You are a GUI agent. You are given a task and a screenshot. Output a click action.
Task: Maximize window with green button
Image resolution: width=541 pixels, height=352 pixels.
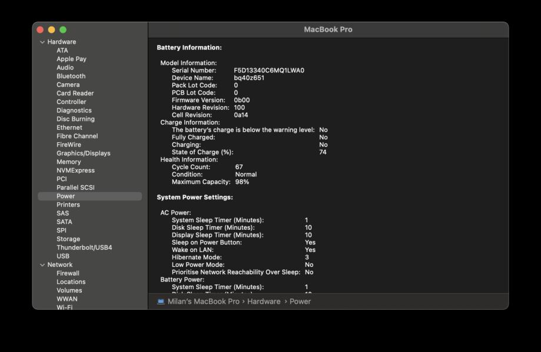click(x=63, y=30)
